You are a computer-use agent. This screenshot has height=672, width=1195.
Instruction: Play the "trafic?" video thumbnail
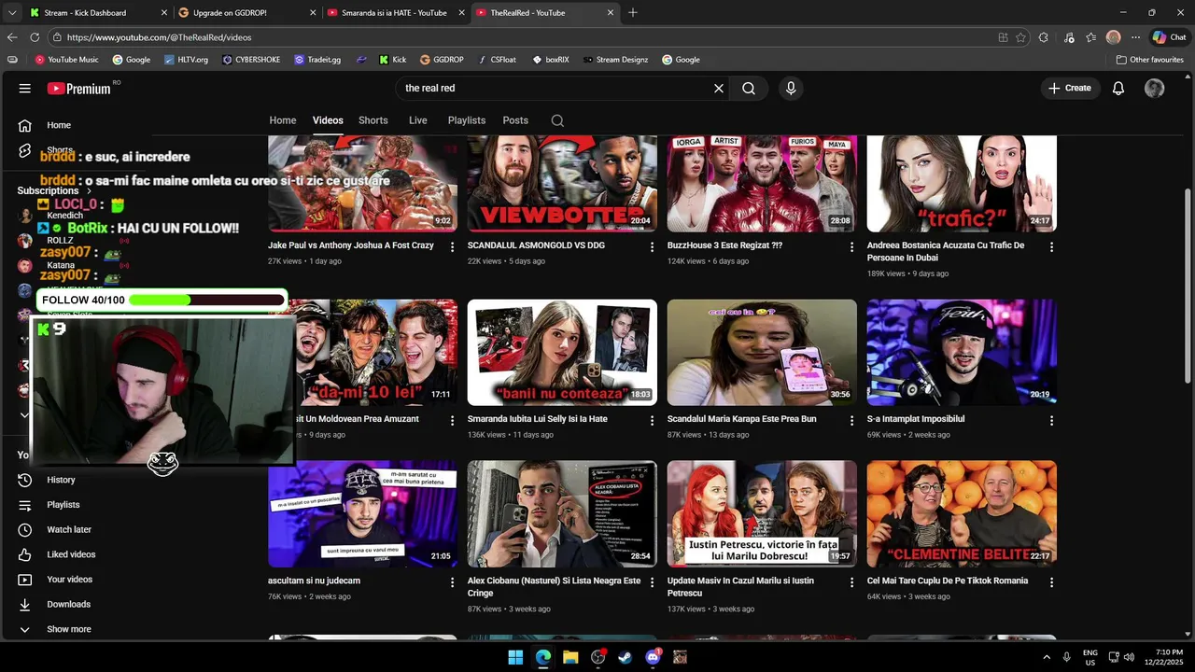coord(962,184)
